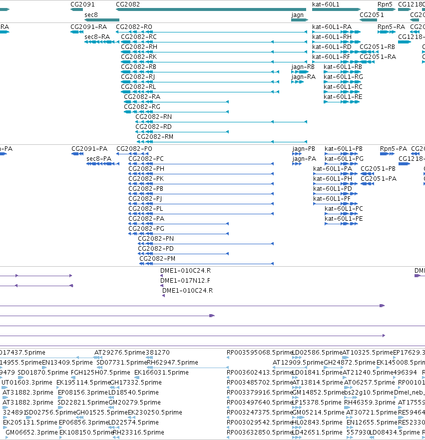Select the kat-60L1-PB protein label
This screenshot has width=425, height=440.
(x=344, y=148)
